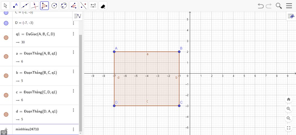The height and width of the screenshot is (135, 296).
Task: Redo the last undone action
Action: tap(269, 6)
